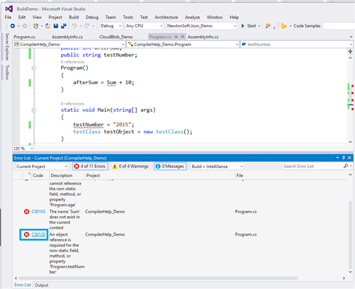This screenshot has height=289, width=355.
Task: Open the Start button dropdown arrow
Action: (x=259, y=26)
